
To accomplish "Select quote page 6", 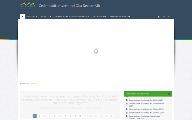I will click(x=60, y=116).
